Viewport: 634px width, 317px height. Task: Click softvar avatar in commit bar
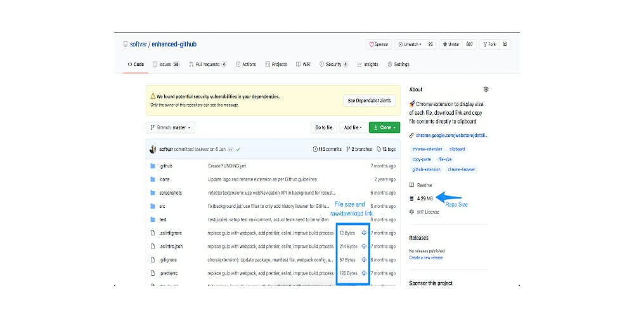click(x=153, y=149)
